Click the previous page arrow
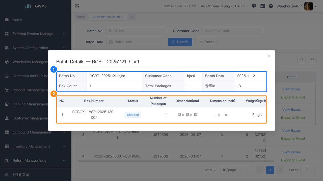The width and height of the screenshot is (323, 181). point(260,170)
